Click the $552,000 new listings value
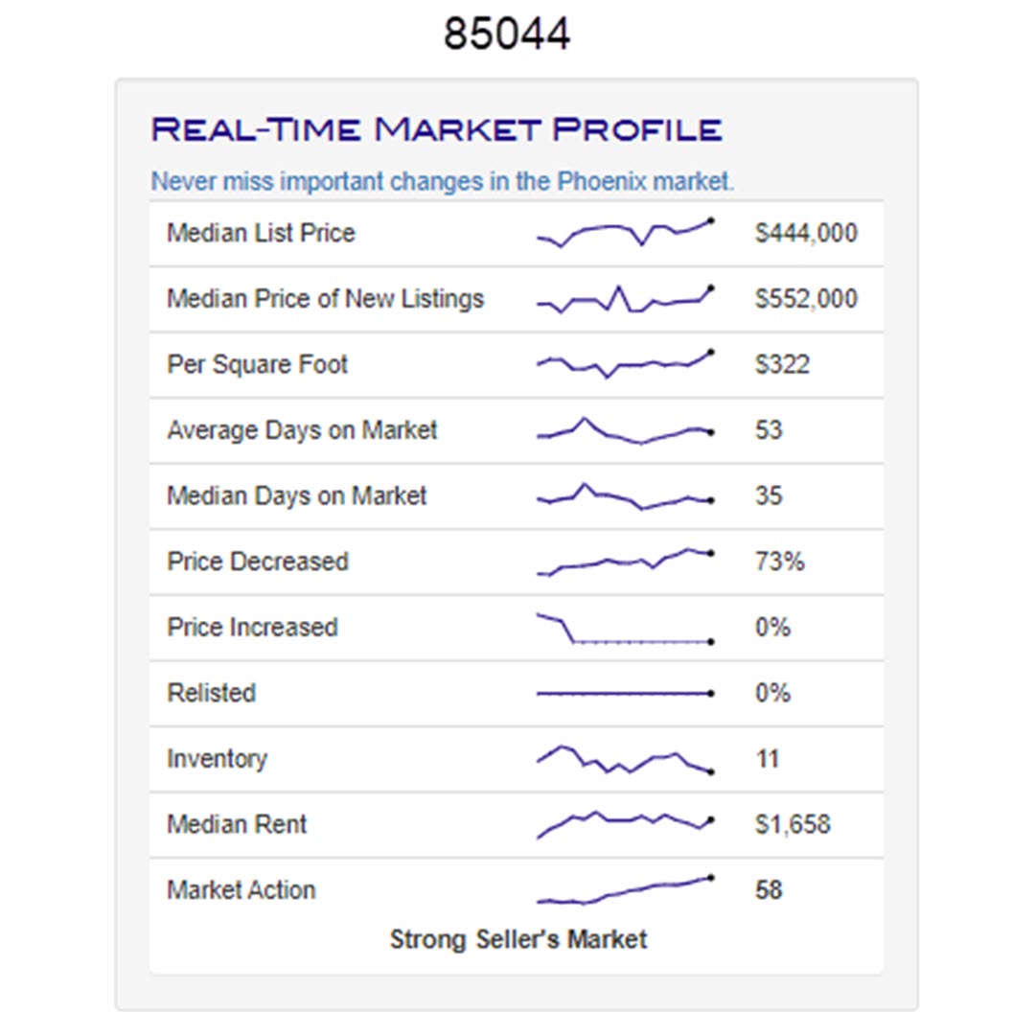Screen dimensions: 1035x1035 tap(806, 299)
